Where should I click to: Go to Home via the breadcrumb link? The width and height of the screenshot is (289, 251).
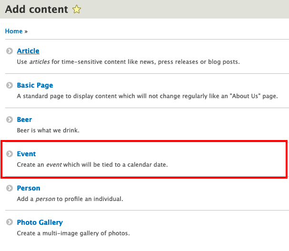(x=14, y=31)
